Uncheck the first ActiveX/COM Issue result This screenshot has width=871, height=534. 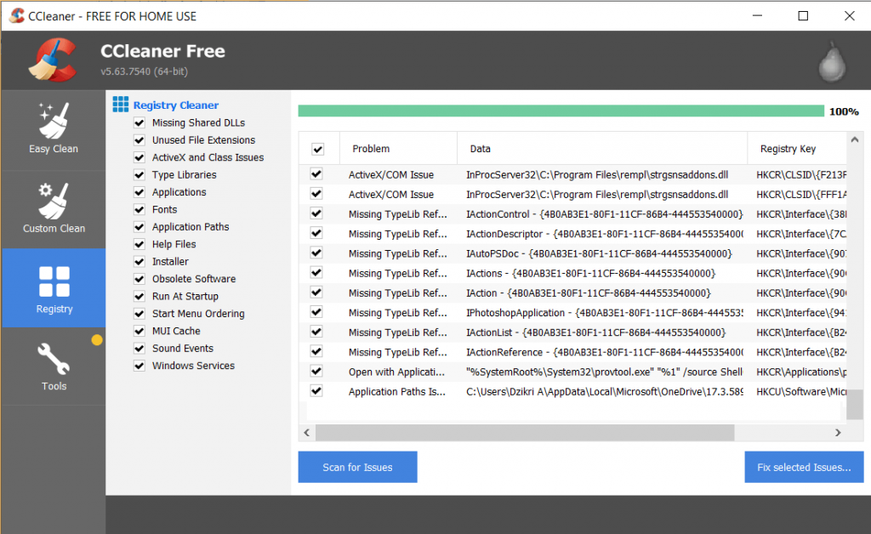316,174
